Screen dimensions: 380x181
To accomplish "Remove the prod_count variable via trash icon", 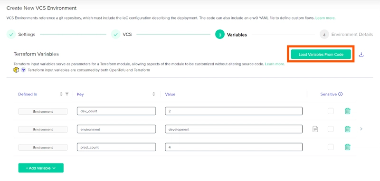I will [348, 147].
